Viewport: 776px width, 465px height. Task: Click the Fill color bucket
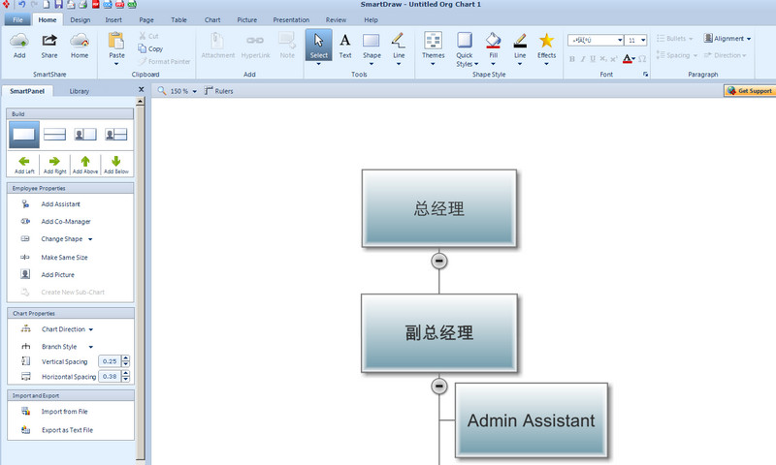pyautogui.click(x=493, y=41)
